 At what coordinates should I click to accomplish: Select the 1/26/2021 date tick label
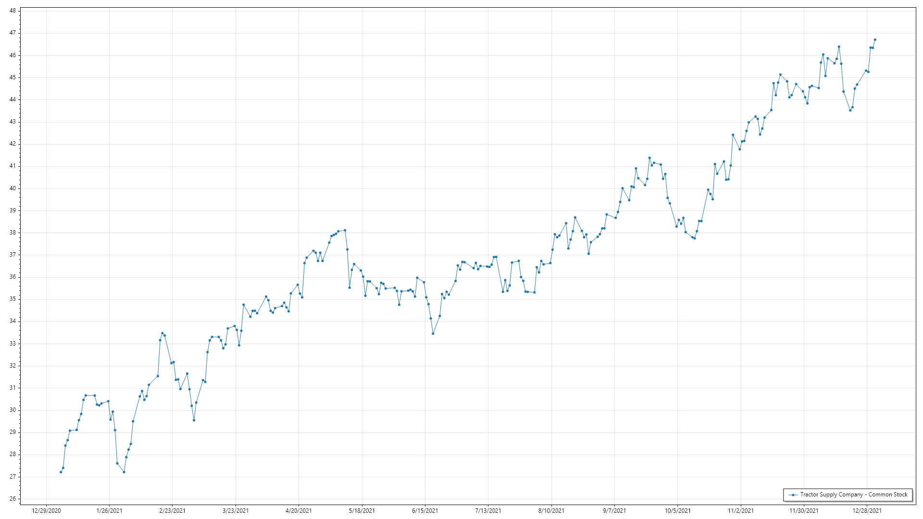pos(109,511)
